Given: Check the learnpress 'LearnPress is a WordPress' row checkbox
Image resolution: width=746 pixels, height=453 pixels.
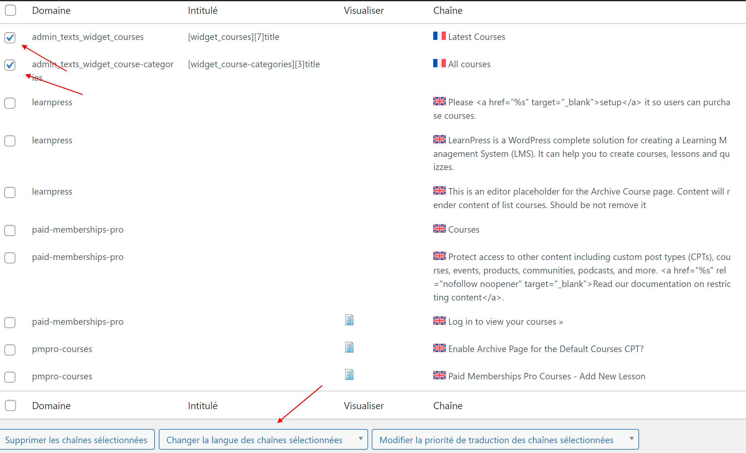Looking at the screenshot, I should tap(10, 141).
